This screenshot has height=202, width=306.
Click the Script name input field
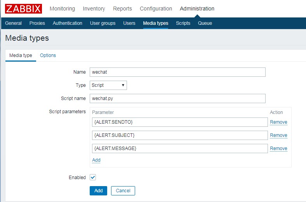tap(177, 98)
